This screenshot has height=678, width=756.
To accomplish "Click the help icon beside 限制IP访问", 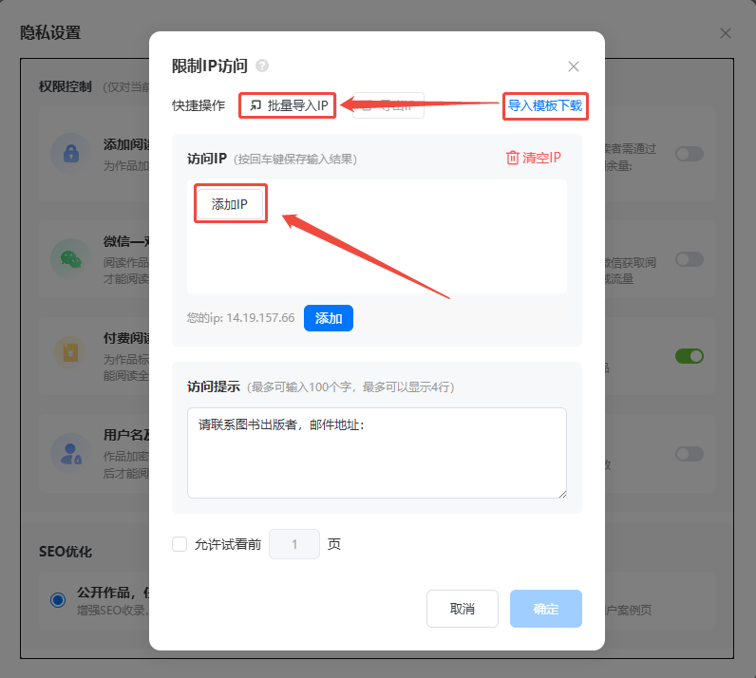I will pyautogui.click(x=262, y=66).
